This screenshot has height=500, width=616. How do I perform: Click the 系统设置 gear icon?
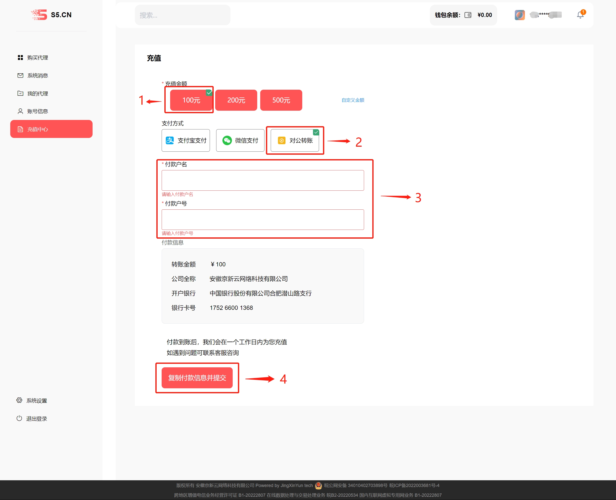(x=19, y=400)
